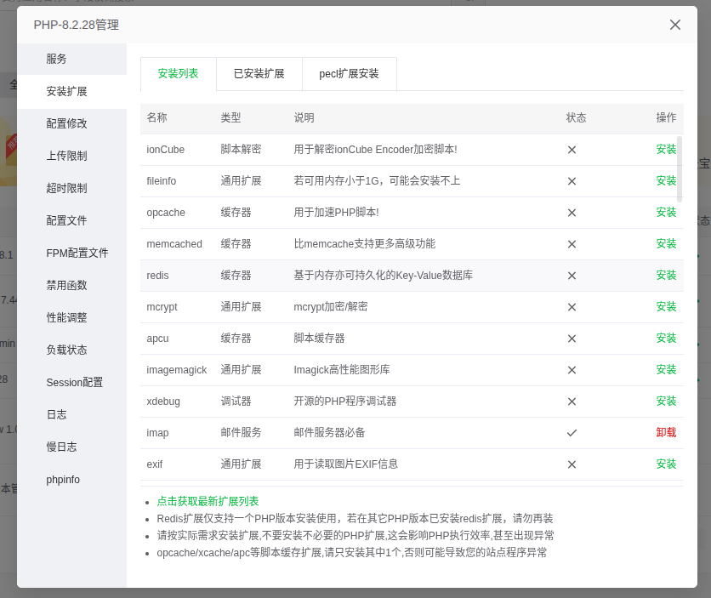Click 点击获取最新扩展列表 link

tap(208, 502)
